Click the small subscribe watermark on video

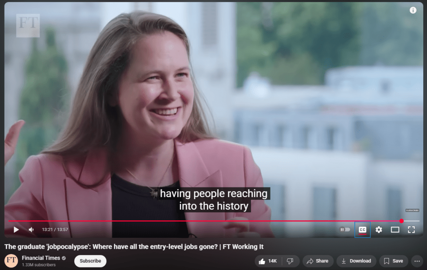[412, 210]
